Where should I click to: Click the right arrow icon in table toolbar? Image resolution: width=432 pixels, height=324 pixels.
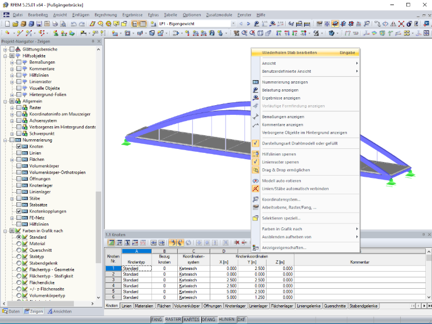tap(162, 243)
